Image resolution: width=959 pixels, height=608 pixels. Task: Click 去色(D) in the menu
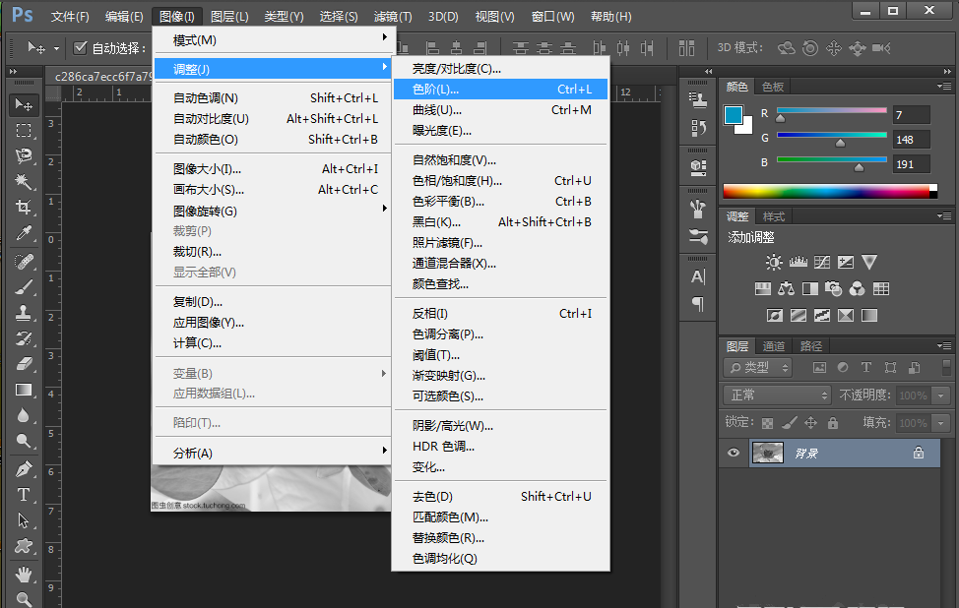click(433, 496)
